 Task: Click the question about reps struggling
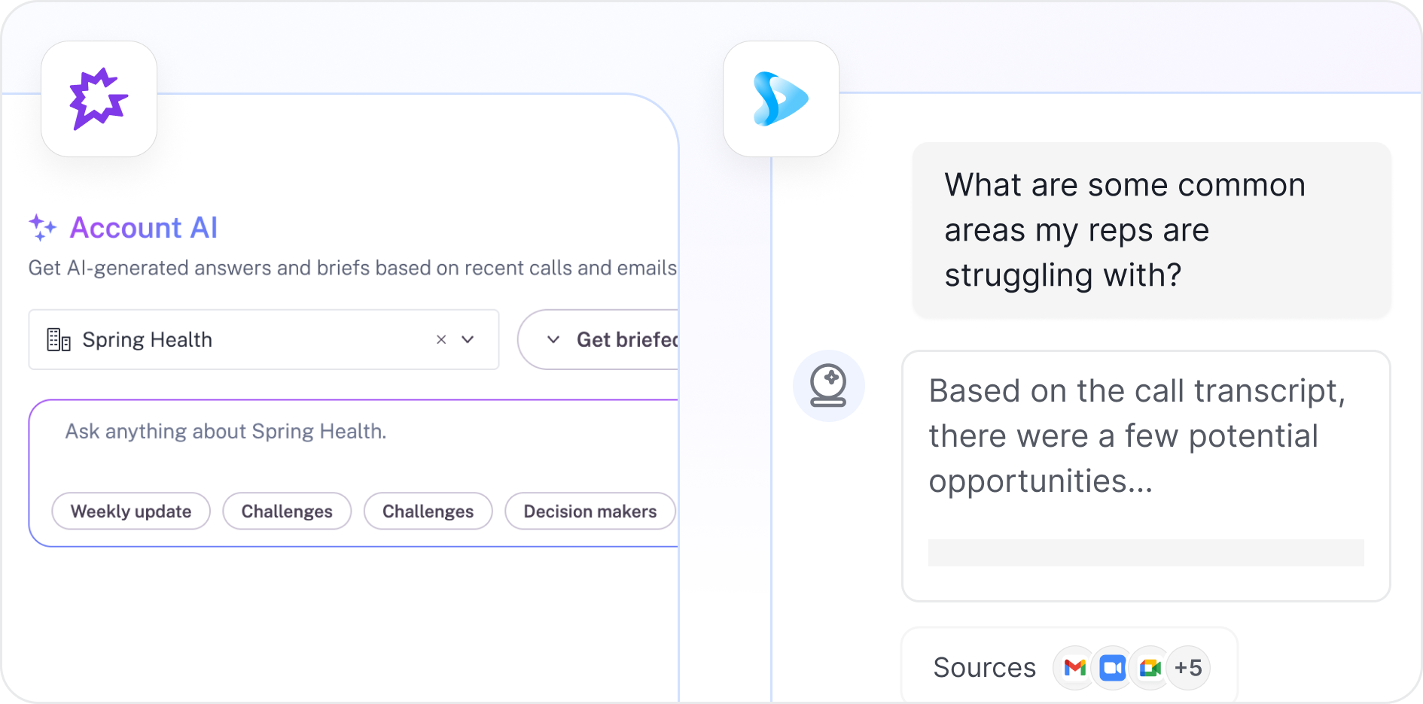[1151, 230]
